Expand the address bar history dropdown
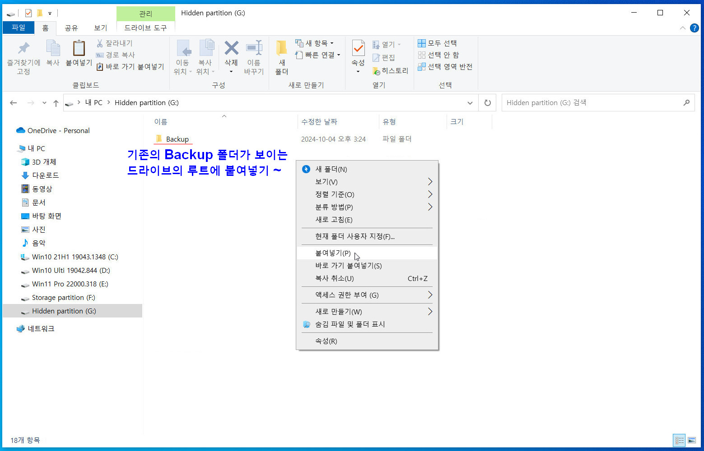The height and width of the screenshot is (451, 704). (470, 103)
